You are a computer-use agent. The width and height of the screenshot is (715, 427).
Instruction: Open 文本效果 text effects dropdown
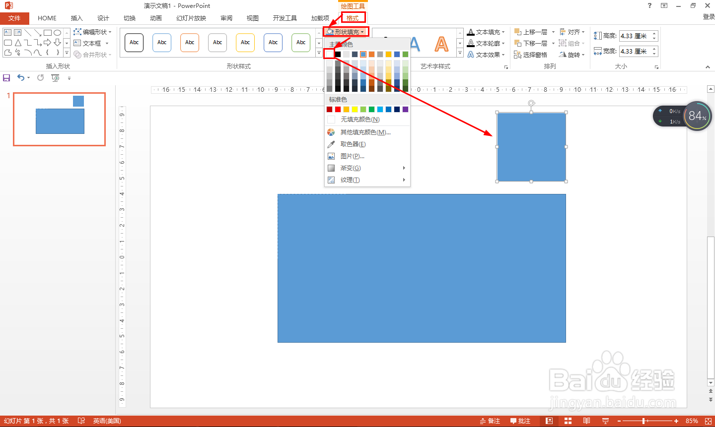486,55
